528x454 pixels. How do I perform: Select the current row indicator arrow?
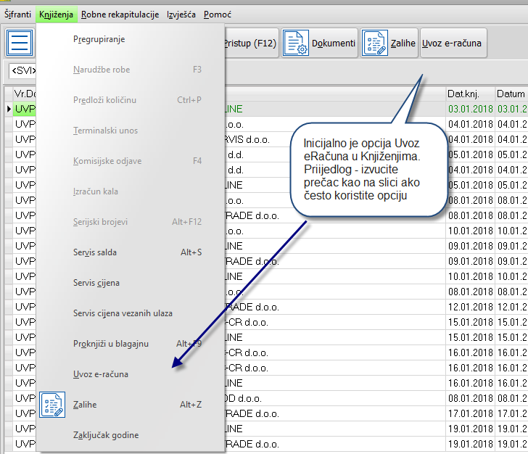point(9,109)
